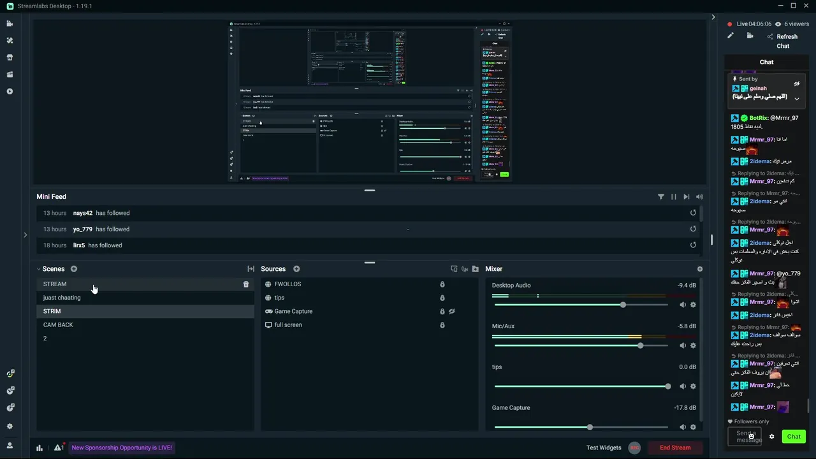Screen dimensions: 816x459
Task: Open the video camera icon near Live status
Action: click(750, 36)
